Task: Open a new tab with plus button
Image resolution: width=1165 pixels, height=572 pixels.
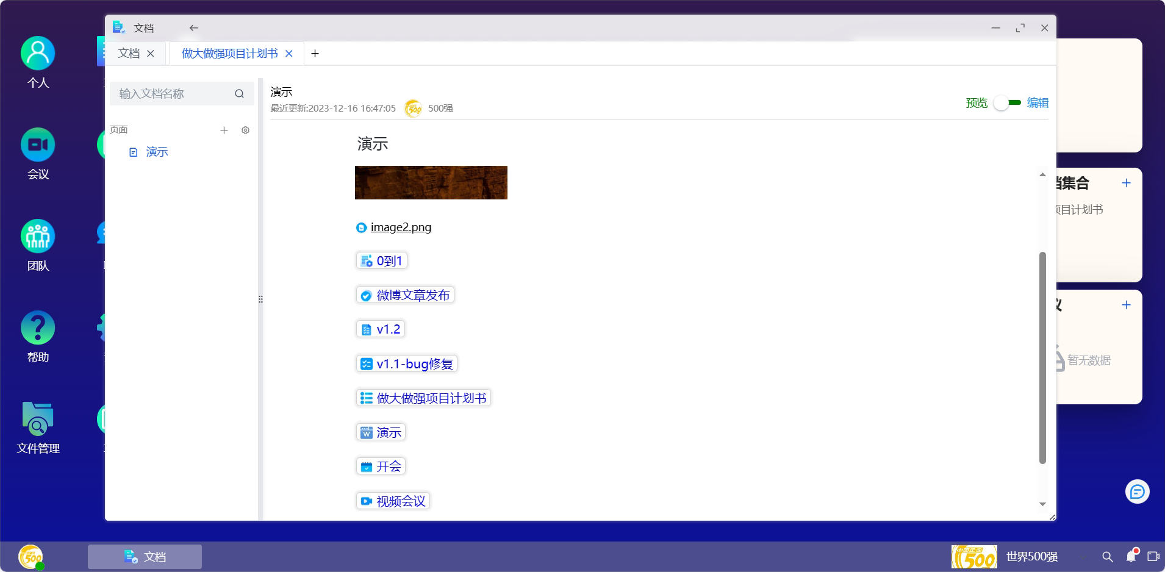Action: point(315,54)
